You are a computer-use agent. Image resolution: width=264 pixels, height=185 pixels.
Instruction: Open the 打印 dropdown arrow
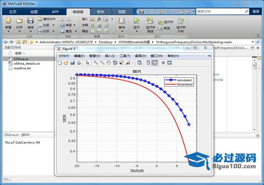pos(54,31)
